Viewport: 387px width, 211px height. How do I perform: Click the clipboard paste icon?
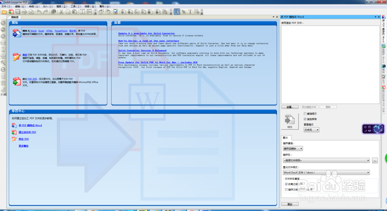coord(75,12)
